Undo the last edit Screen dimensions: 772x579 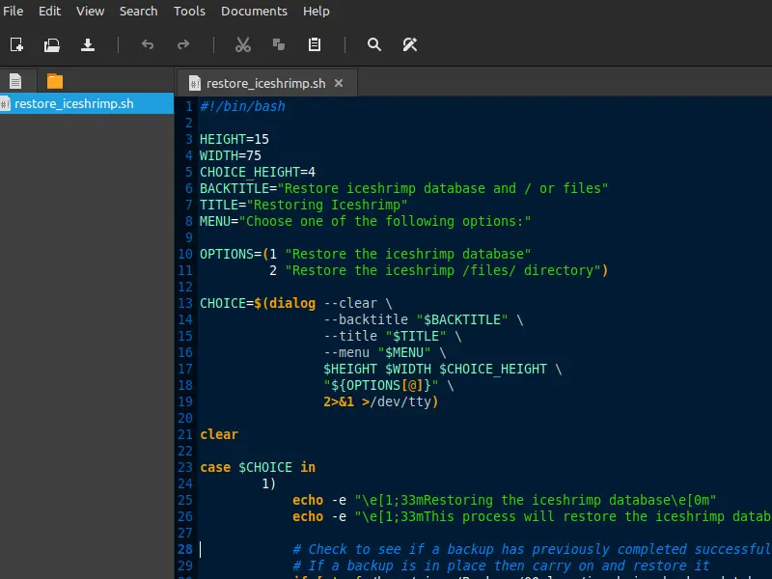pos(148,44)
